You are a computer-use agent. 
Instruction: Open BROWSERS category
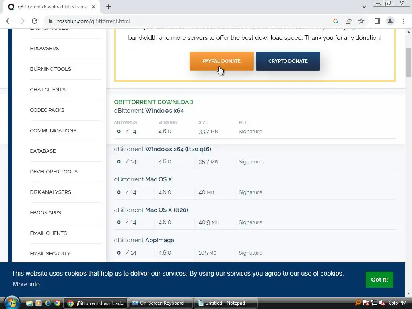(x=44, y=49)
